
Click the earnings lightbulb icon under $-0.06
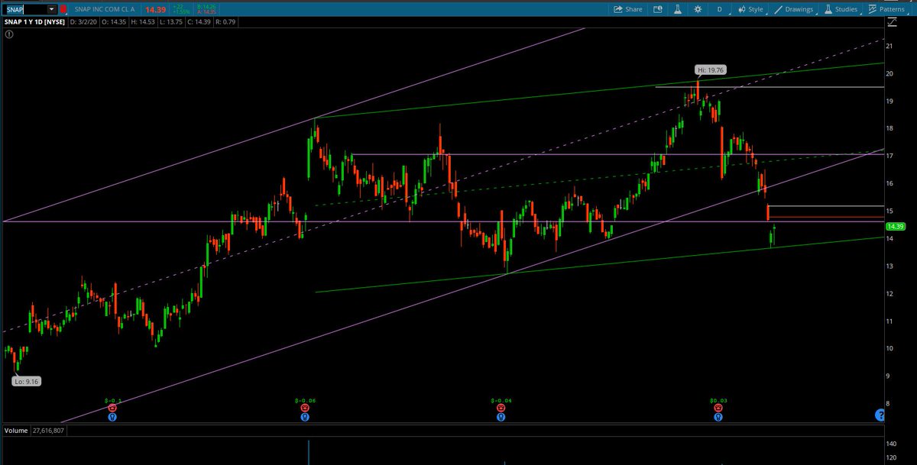tap(305, 417)
